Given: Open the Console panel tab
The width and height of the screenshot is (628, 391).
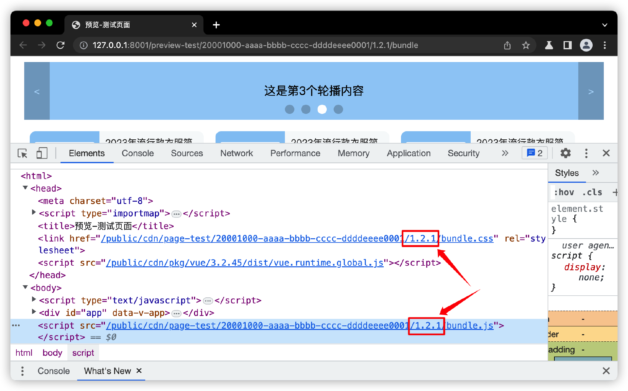Looking at the screenshot, I should (x=137, y=153).
